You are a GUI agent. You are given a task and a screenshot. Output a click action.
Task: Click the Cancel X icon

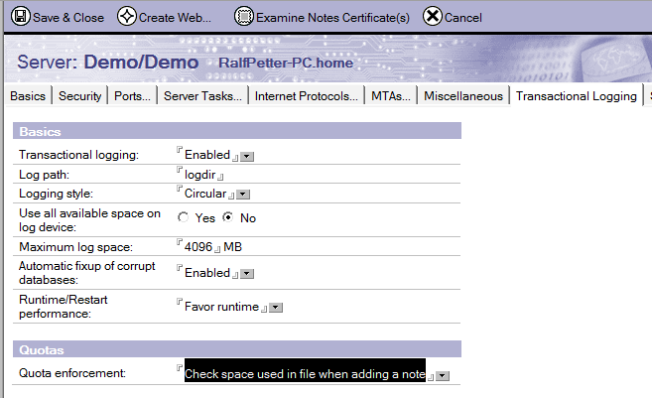coord(432,17)
